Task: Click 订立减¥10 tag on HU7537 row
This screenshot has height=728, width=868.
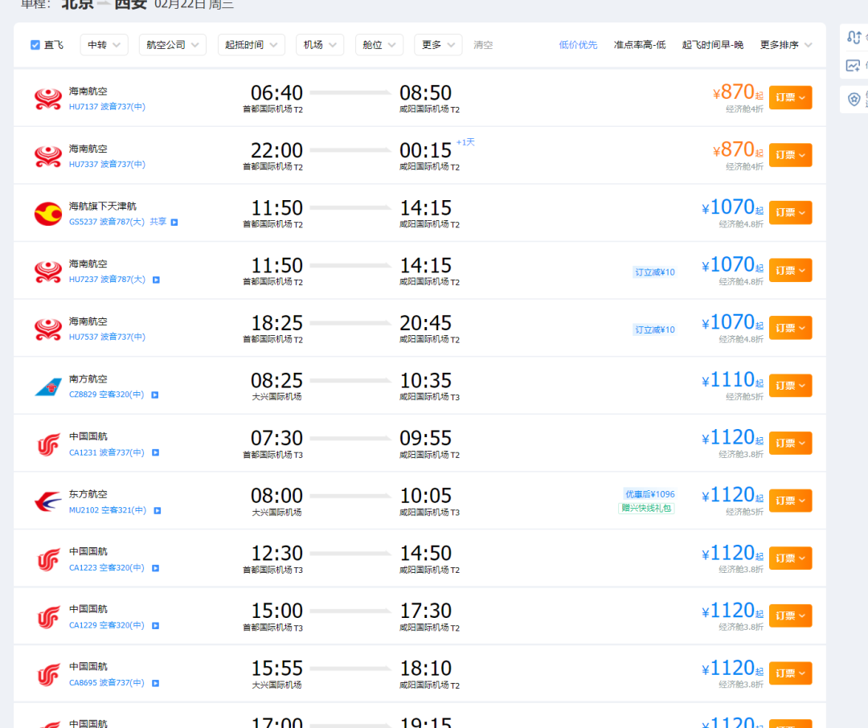Action: pyautogui.click(x=655, y=330)
